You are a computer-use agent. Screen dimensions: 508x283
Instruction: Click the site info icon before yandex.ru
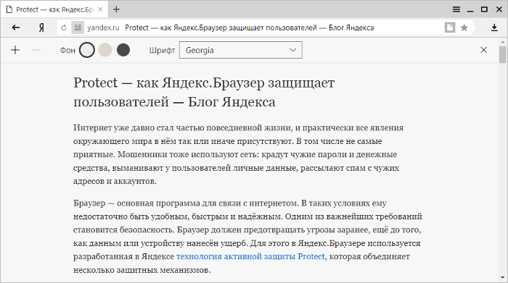78,28
